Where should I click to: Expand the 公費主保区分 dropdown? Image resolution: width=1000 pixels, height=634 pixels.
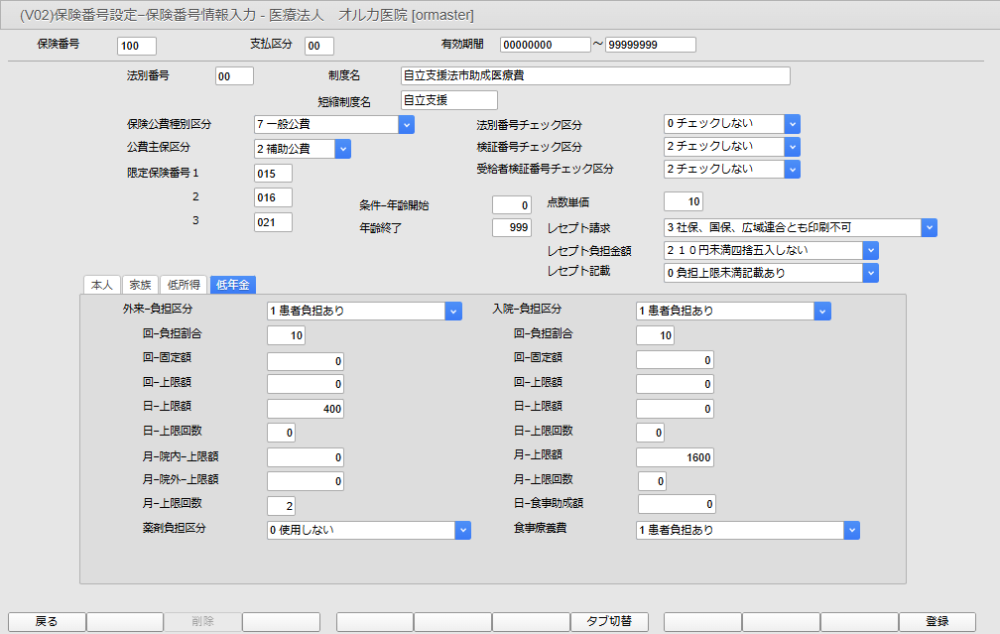pyautogui.click(x=342, y=148)
